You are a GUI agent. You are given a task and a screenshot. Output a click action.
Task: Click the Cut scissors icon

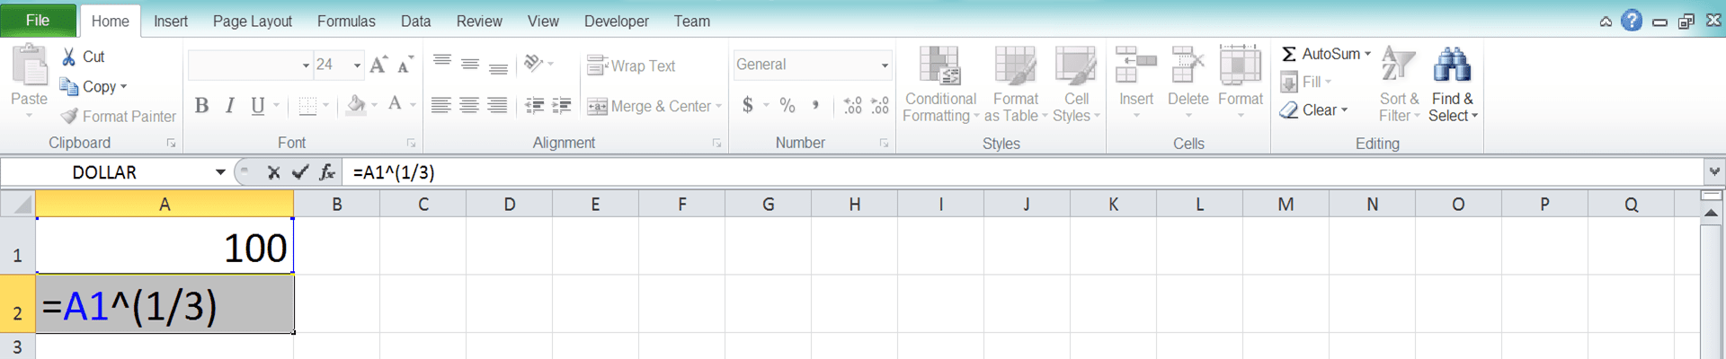[x=69, y=57]
